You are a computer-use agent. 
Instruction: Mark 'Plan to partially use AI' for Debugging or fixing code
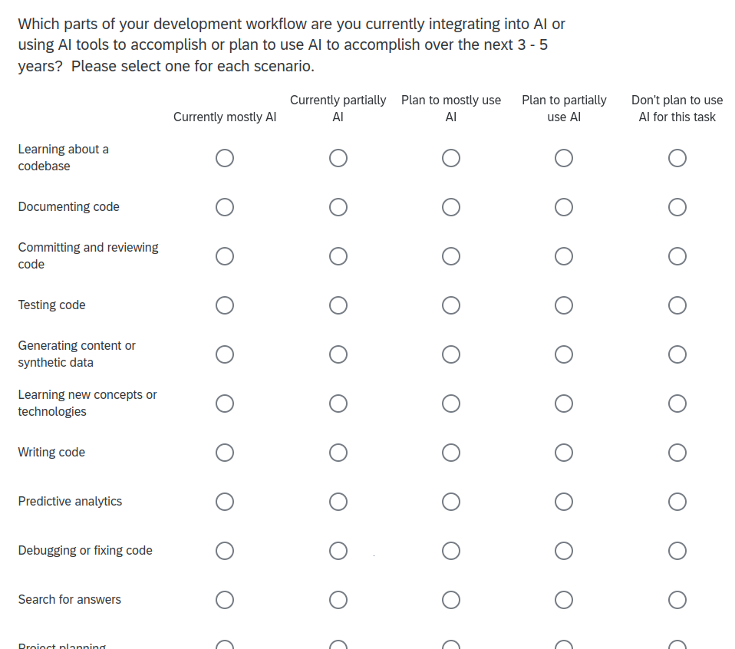[x=563, y=551]
